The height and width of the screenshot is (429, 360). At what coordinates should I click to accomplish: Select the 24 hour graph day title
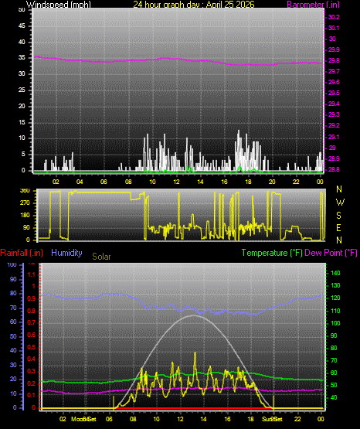pos(194,4)
